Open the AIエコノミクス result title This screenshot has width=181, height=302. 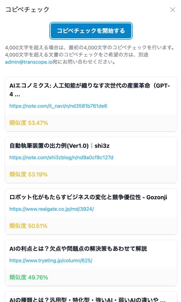tap(89, 90)
